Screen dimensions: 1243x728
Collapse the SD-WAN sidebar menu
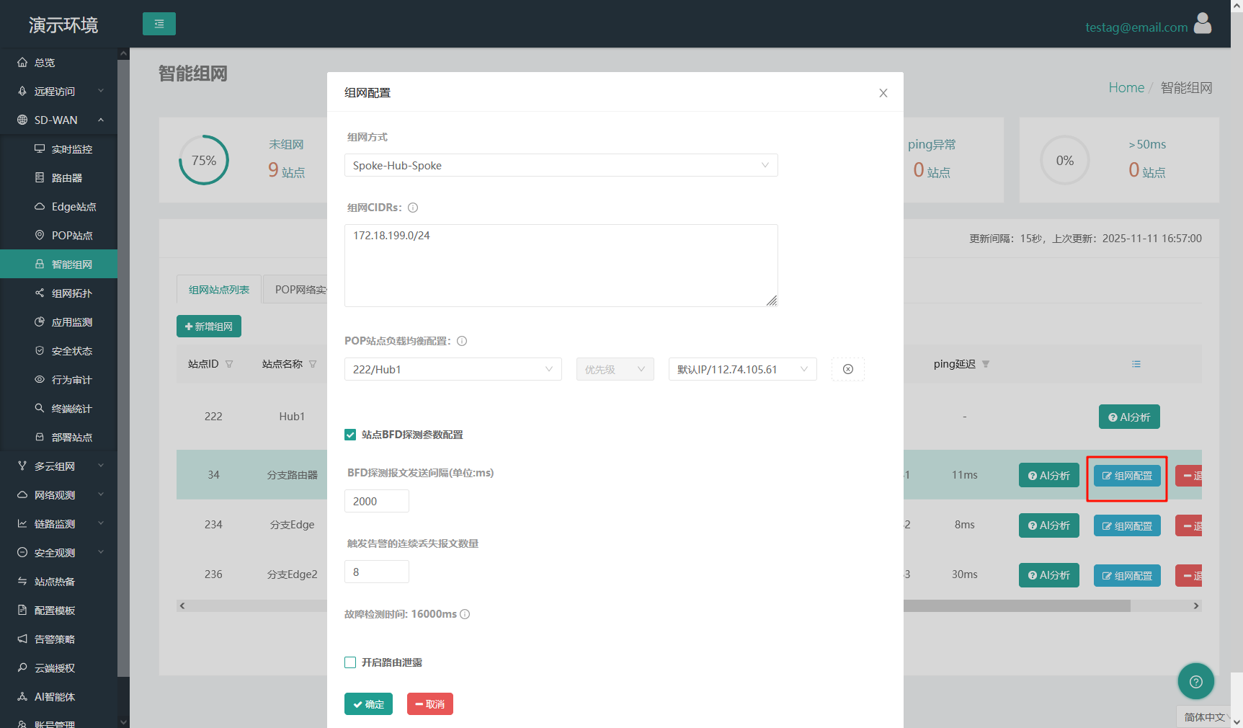tap(58, 120)
